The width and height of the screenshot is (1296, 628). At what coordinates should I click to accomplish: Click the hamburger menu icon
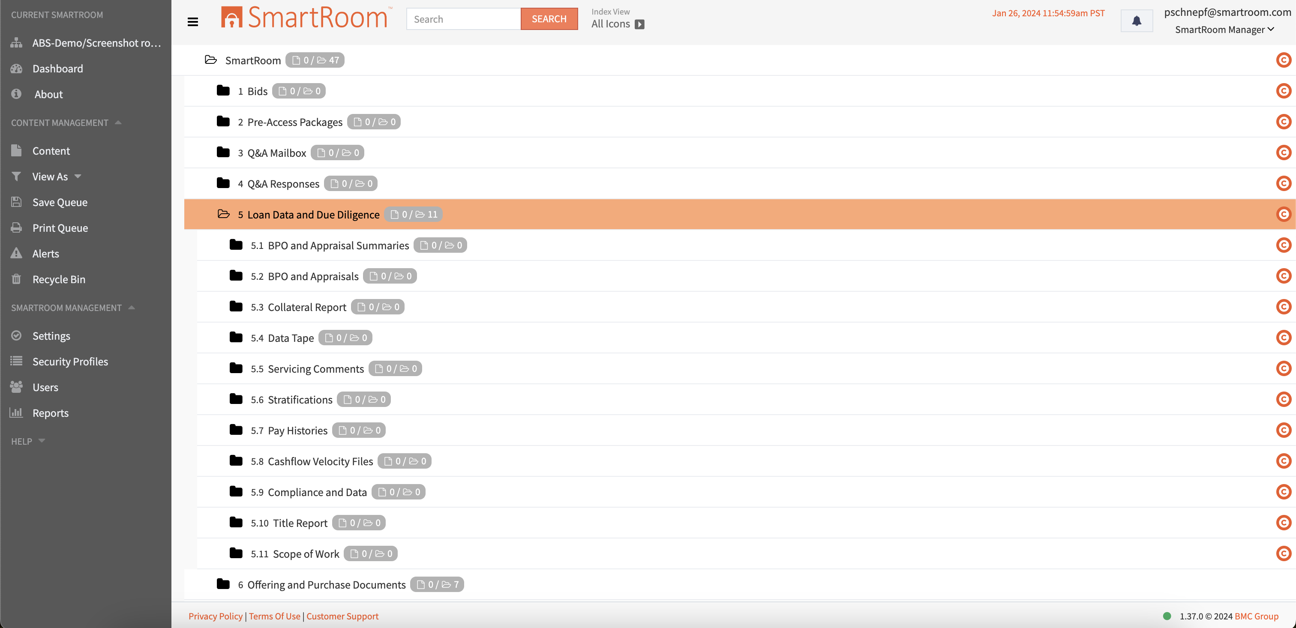pyautogui.click(x=192, y=21)
